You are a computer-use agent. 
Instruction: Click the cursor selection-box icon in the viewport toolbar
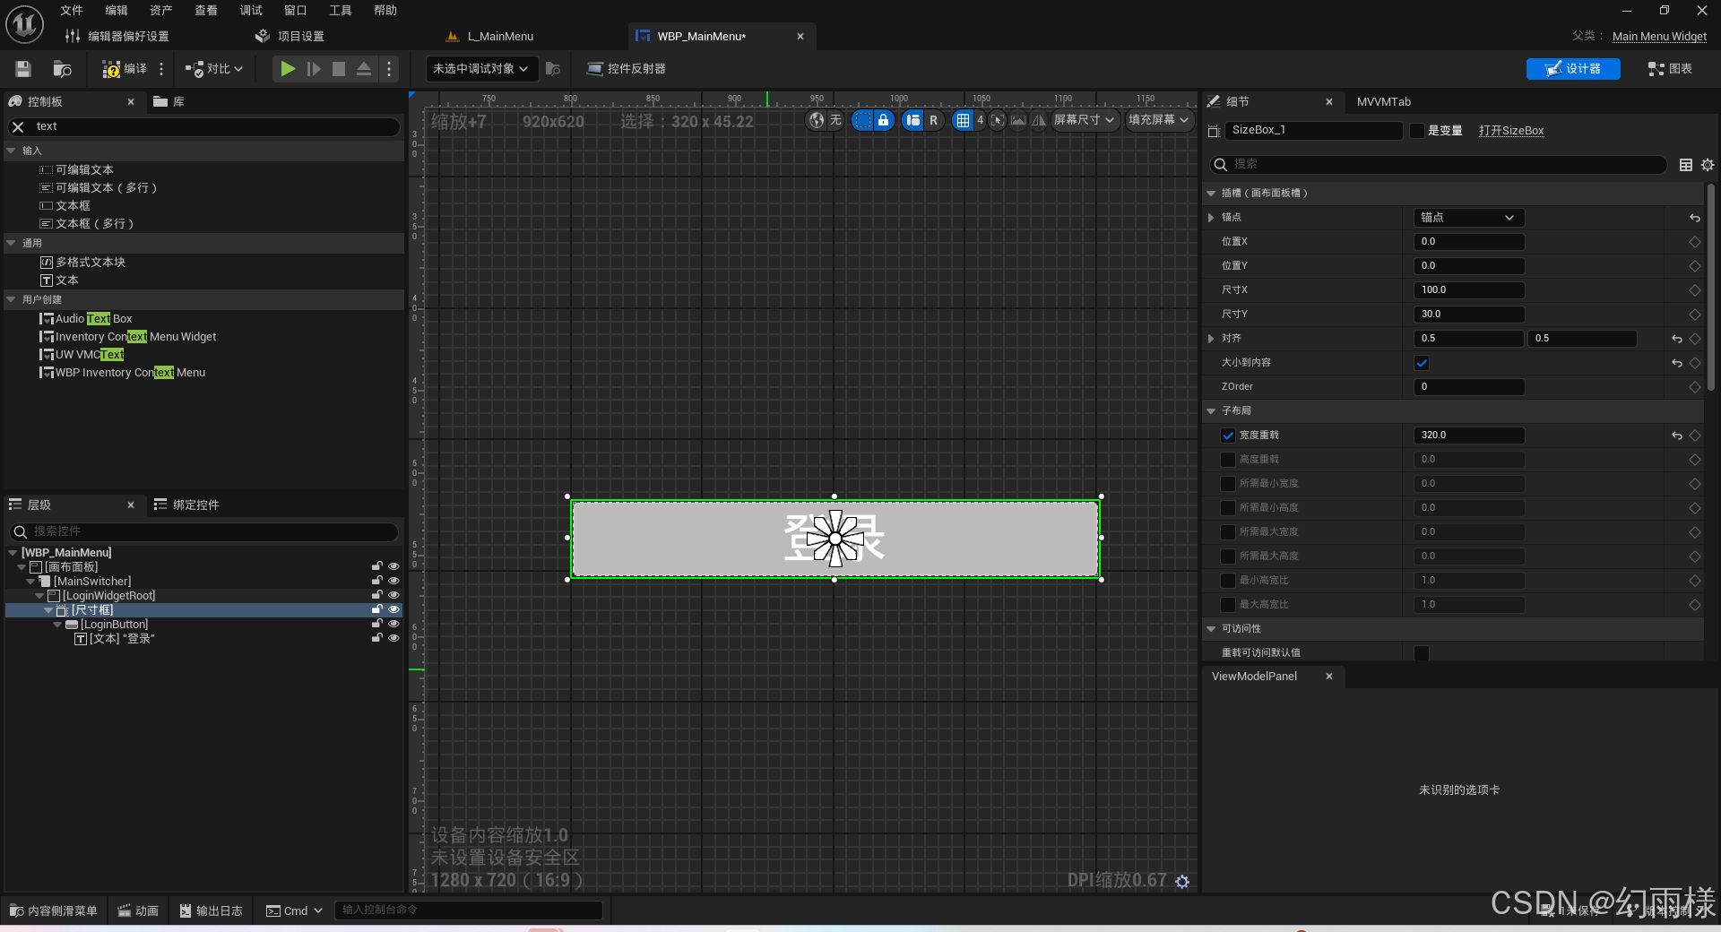[998, 120]
